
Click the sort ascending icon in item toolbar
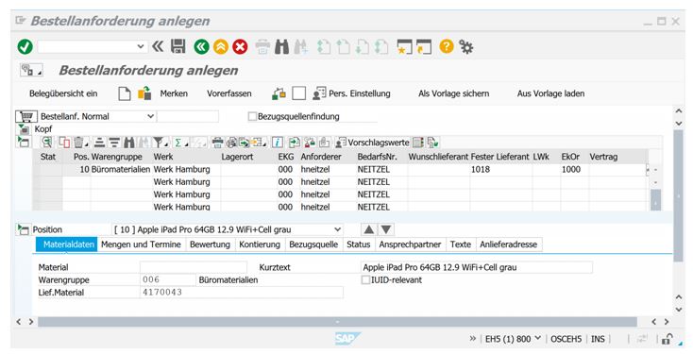click(99, 143)
